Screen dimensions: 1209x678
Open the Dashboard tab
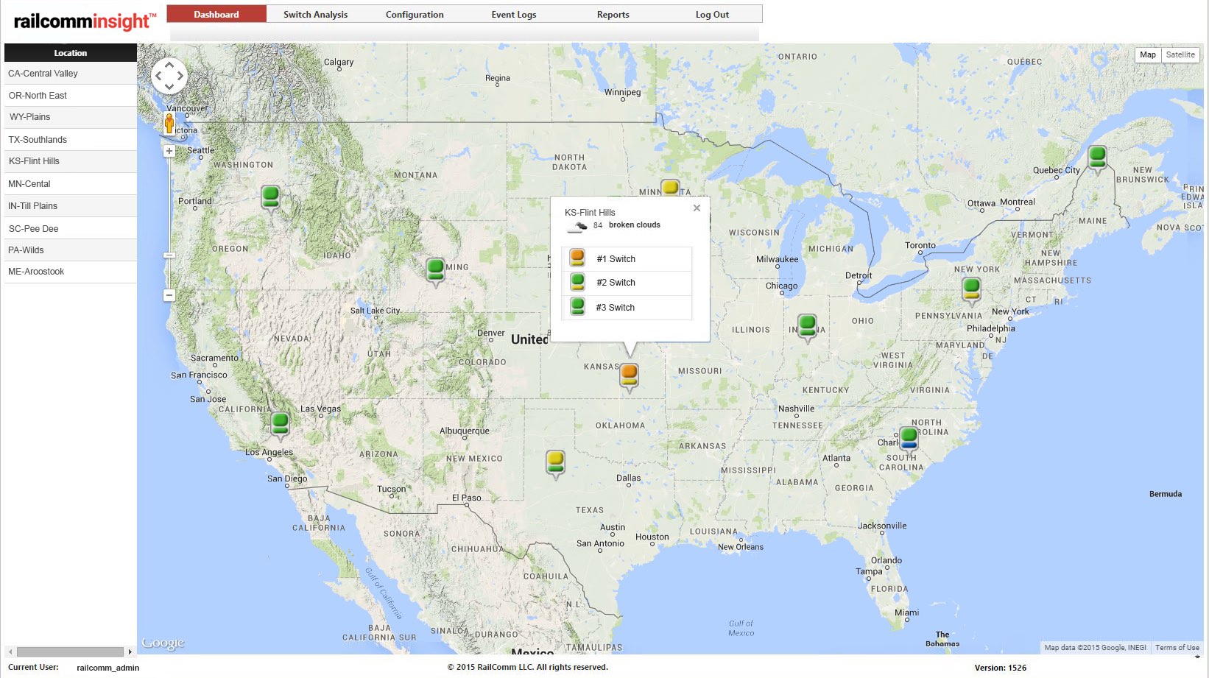tap(216, 14)
